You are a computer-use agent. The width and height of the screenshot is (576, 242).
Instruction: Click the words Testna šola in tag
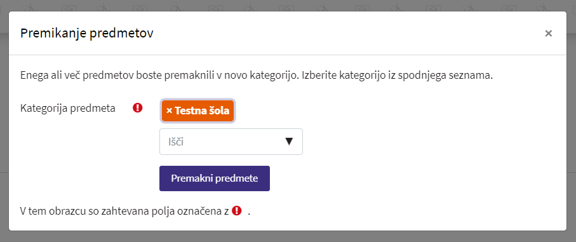(x=202, y=111)
